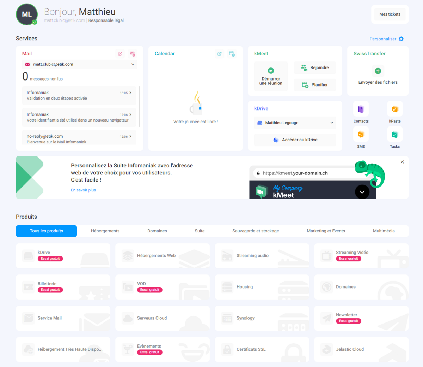The image size is (423, 367).
Task: Click the mail list scrollbar
Action: 140,106
